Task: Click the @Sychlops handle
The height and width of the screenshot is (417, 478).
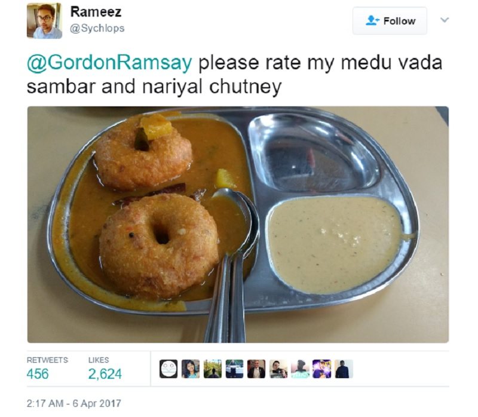Action: coord(97,28)
